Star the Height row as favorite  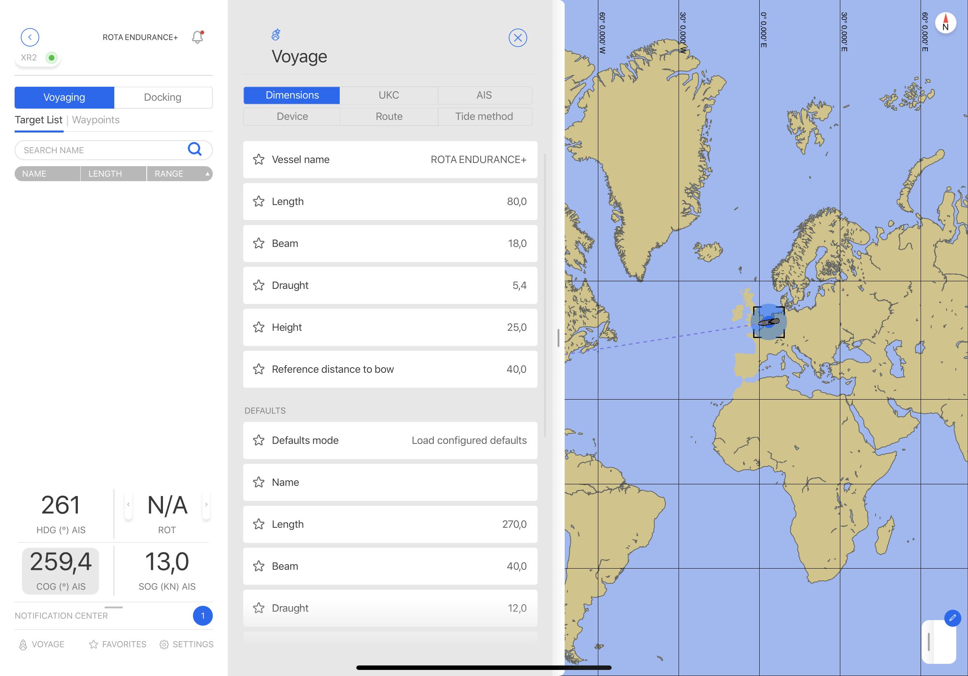[259, 327]
